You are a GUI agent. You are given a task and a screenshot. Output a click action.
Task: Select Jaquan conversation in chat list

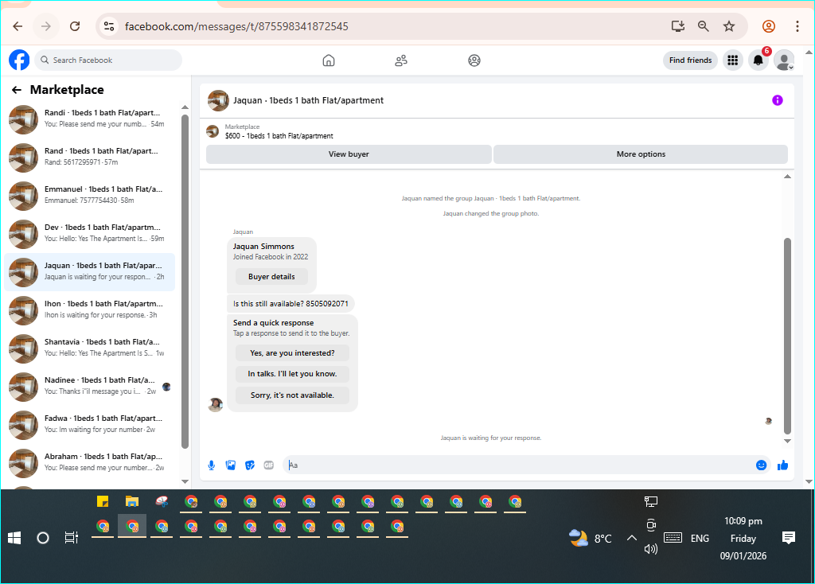click(x=89, y=272)
